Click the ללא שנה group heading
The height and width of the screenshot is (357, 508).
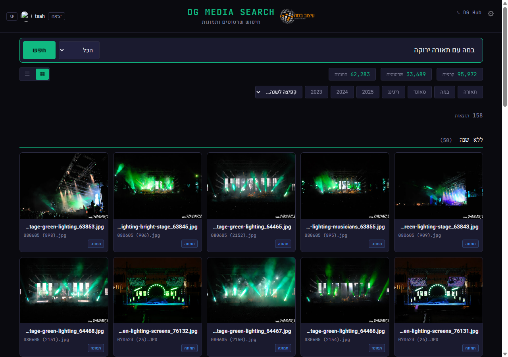pyautogui.click(x=471, y=140)
